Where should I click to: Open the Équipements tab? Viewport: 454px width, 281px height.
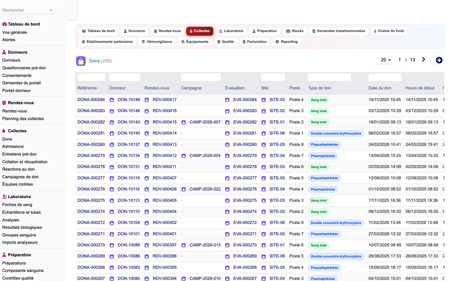[x=195, y=42]
